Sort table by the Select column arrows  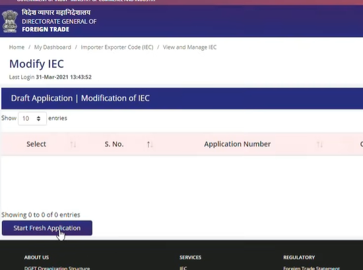(x=73, y=145)
